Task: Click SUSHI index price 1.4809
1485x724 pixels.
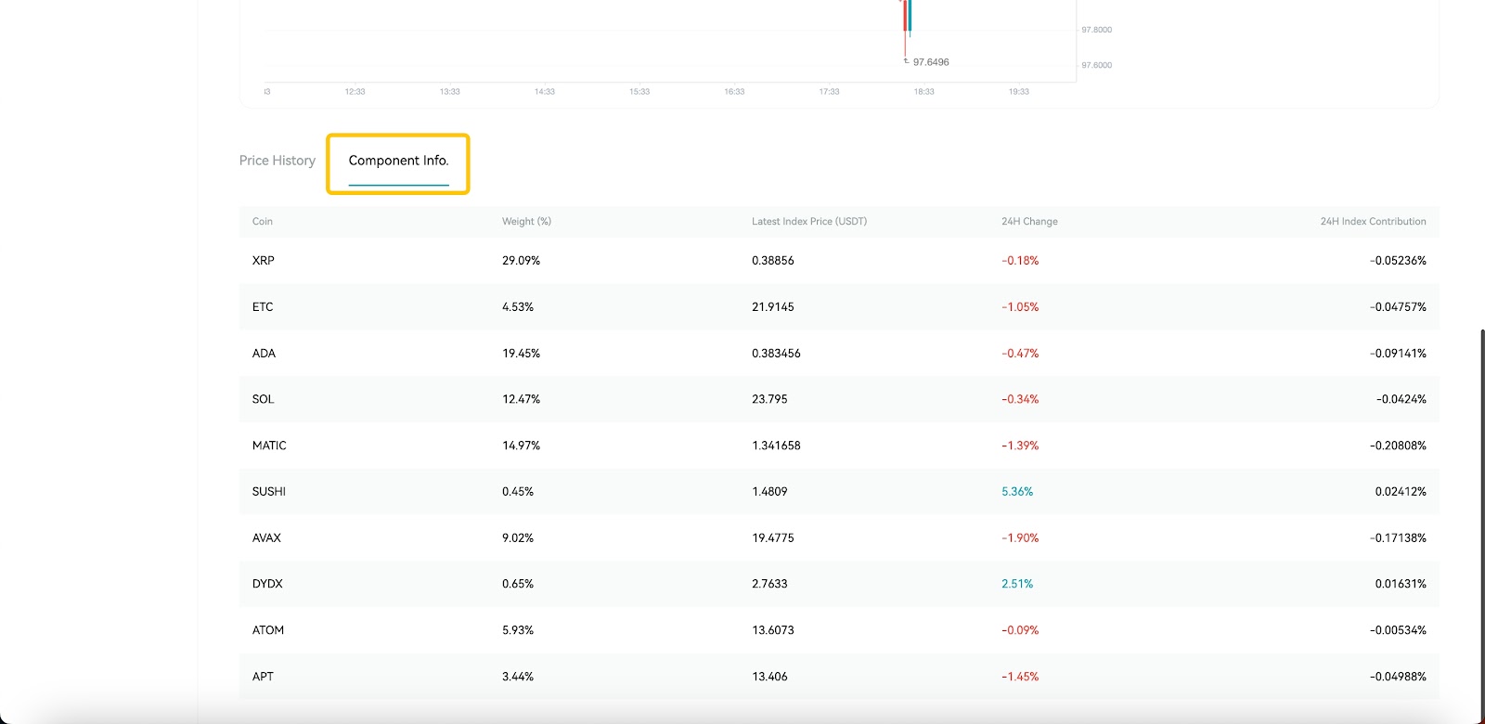Action: click(x=769, y=492)
